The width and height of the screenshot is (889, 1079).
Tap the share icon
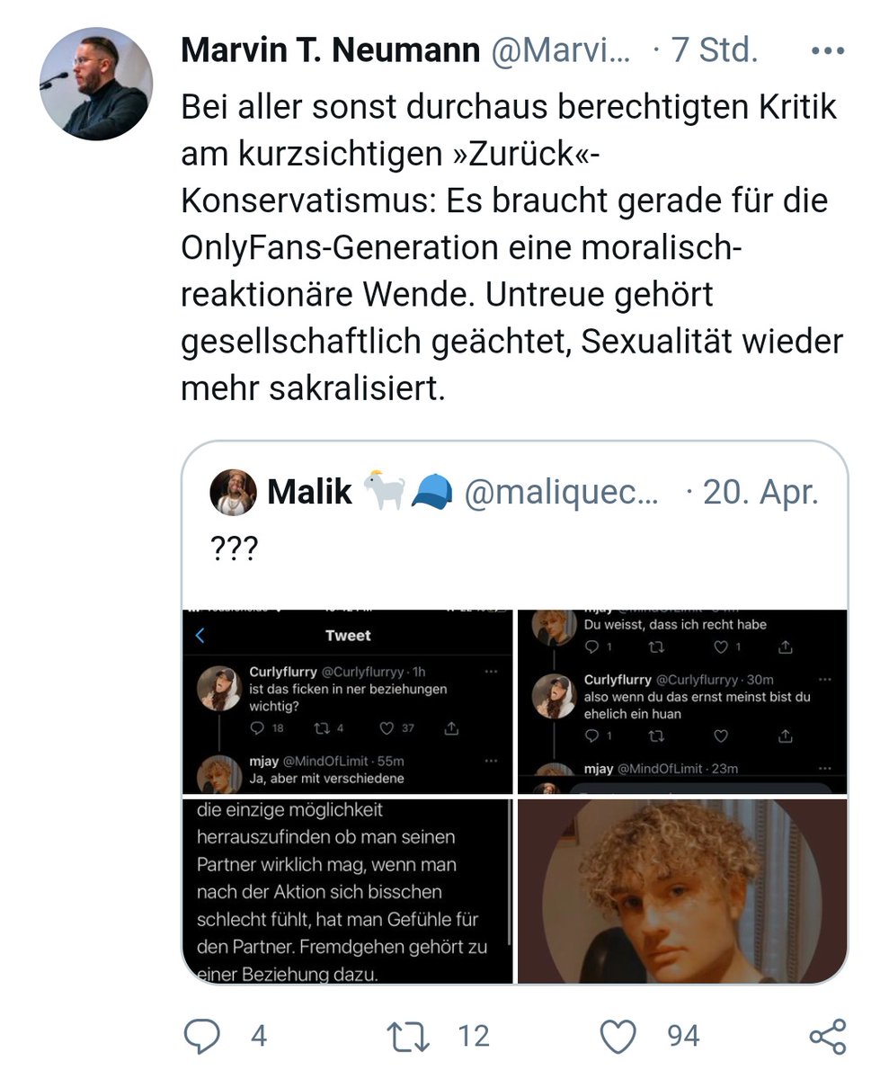[827, 1036]
